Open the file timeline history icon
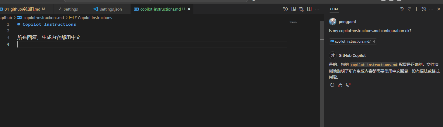This screenshot has height=127, width=443. coord(286,9)
